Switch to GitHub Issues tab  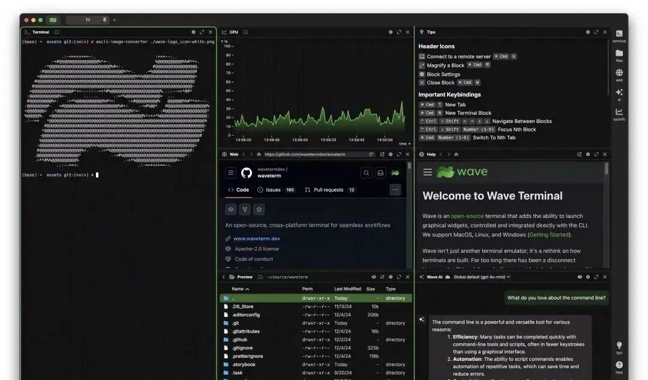(x=276, y=190)
